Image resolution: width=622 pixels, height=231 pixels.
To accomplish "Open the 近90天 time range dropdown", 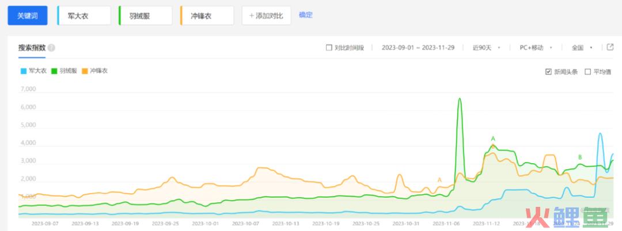I will click(486, 48).
